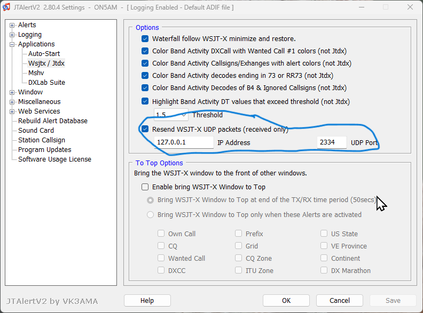Viewport: 423px width, 313px height.
Task: Toggle Color Band Activity Callsigns/Exhanges checkbox
Action: click(x=145, y=63)
